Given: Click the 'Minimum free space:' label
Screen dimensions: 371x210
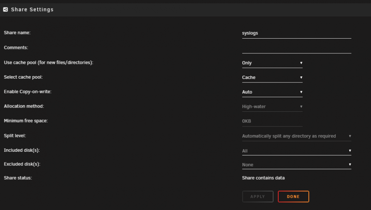Looking at the screenshot, I should tap(26, 121).
